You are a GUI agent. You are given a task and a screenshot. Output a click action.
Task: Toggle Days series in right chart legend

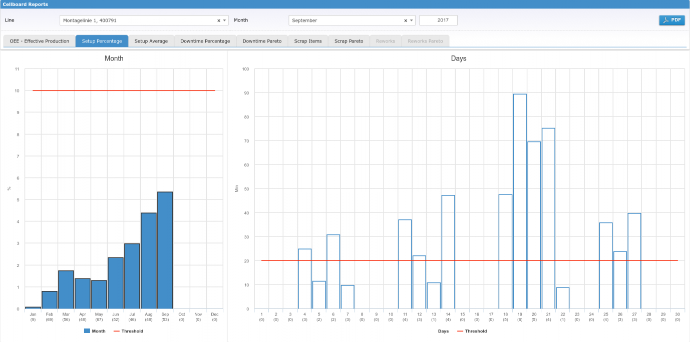click(x=443, y=331)
